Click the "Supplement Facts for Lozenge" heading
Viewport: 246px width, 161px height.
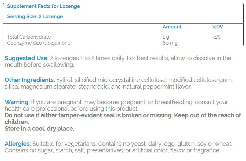43,6
